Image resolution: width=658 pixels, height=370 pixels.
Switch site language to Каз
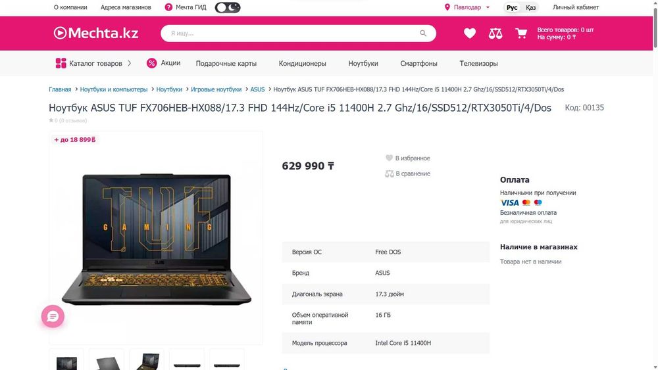coord(530,7)
